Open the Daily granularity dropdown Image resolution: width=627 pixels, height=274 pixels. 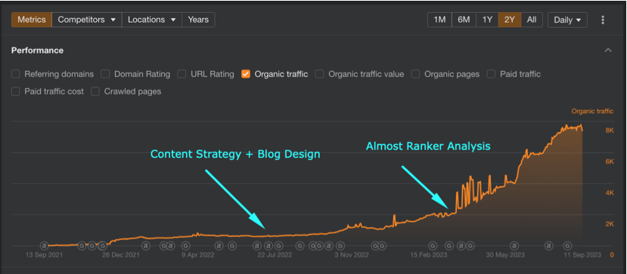point(567,20)
